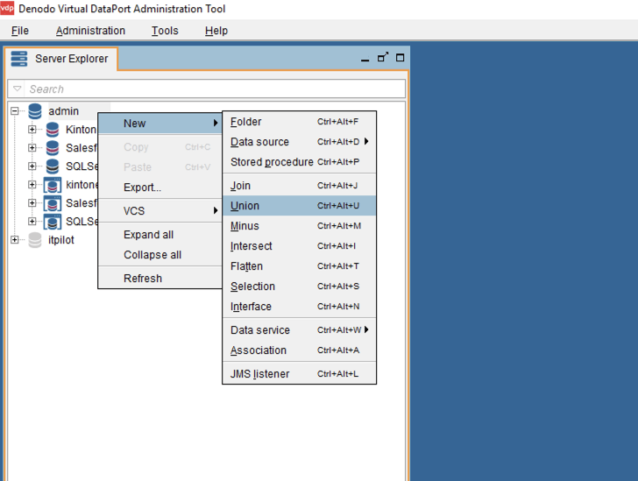
Task: Click the vdp application logo
Action: [x=7, y=8]
